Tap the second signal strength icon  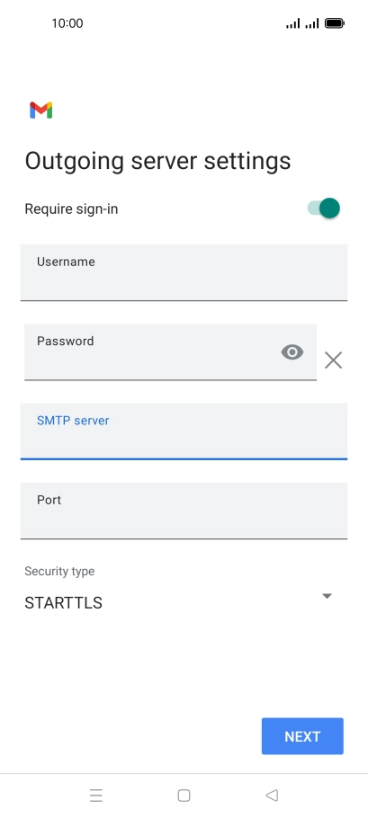click(312, 23)
